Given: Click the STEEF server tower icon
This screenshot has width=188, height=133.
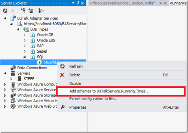Looking at the screenshot, I should click(20, 79).
